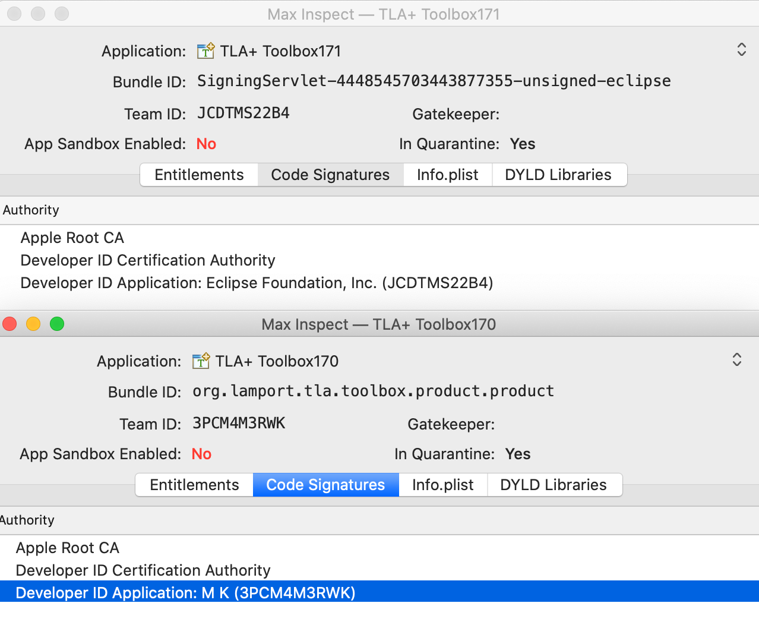Open the application picker in the Toolbox171 window
The image size is (759, 622).
click(741, 50)
